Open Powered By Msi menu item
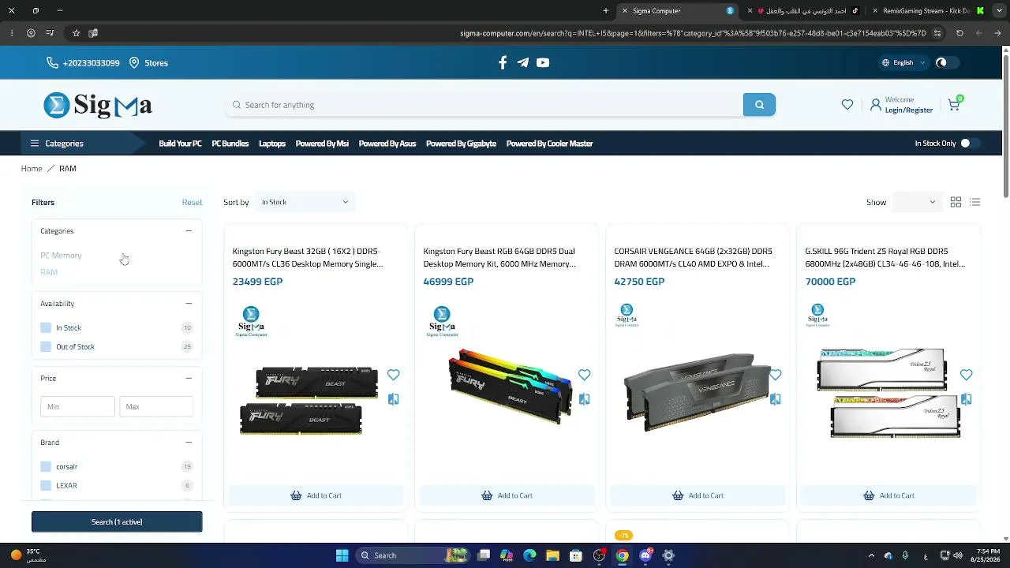 coord(322,144)
